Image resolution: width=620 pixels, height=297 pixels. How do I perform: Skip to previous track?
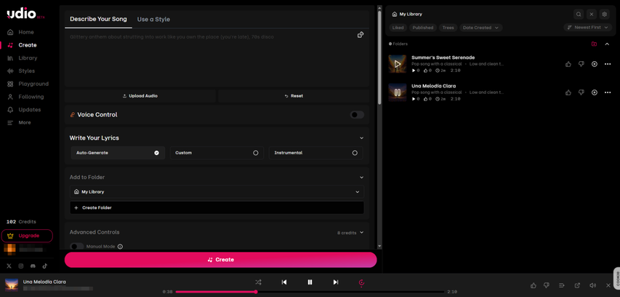(x=284, y=282)
